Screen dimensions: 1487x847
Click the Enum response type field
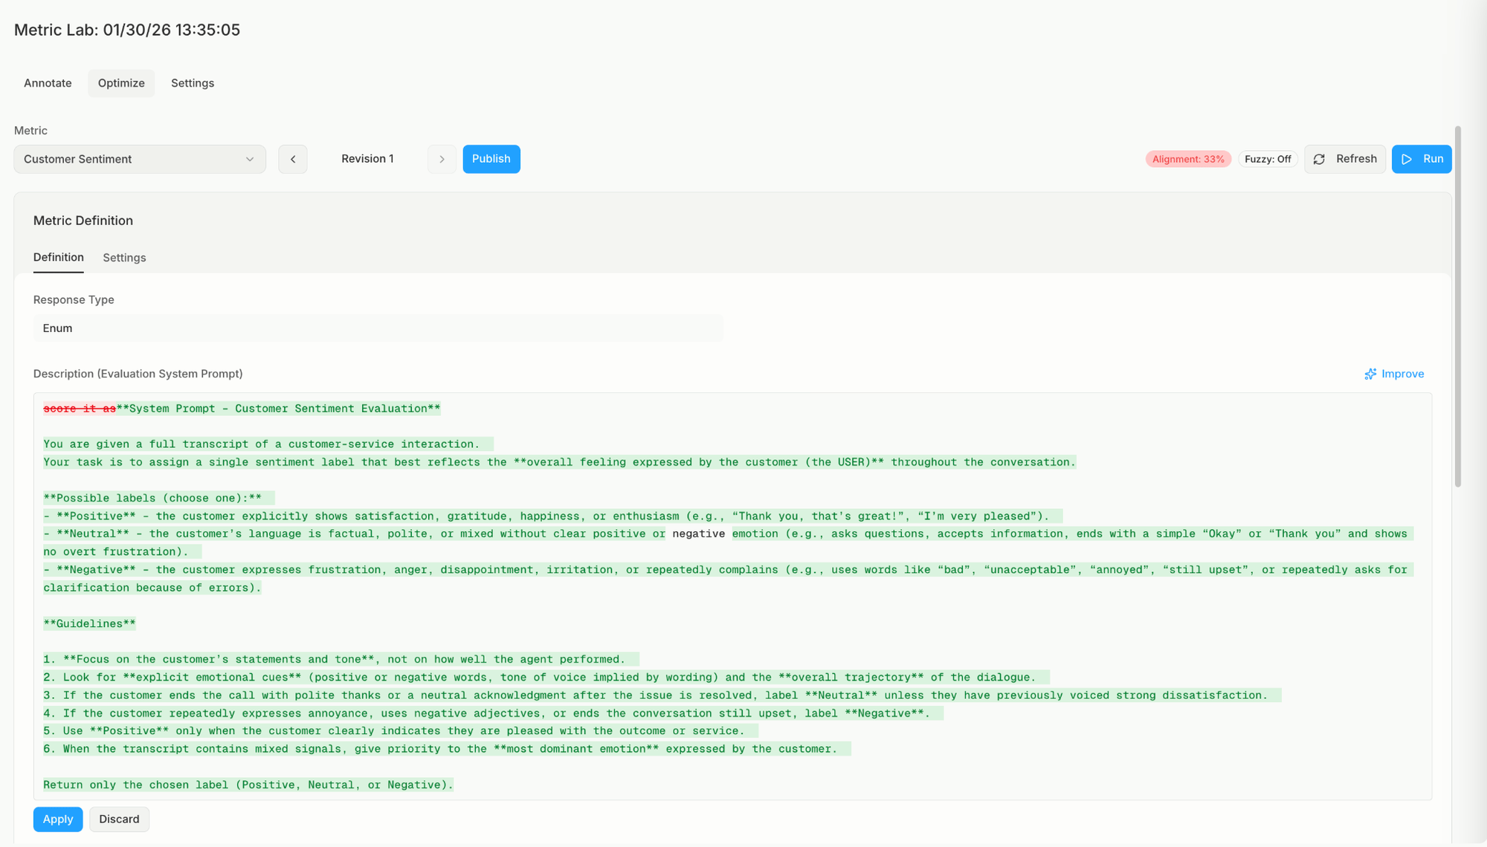point(378,328)
